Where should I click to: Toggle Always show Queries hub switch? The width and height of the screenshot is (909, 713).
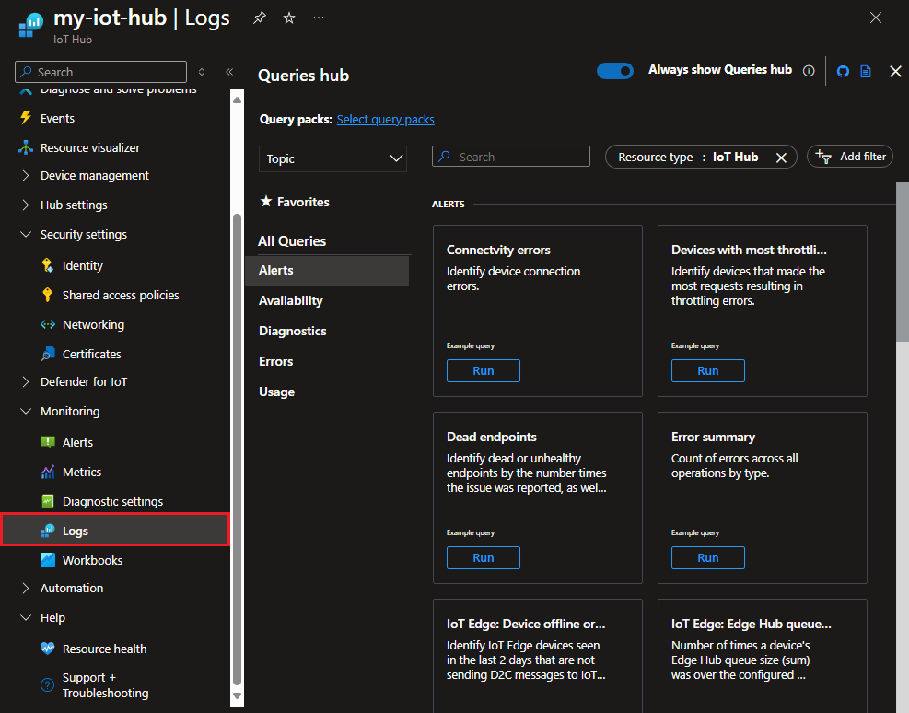(x=615, y=71)
